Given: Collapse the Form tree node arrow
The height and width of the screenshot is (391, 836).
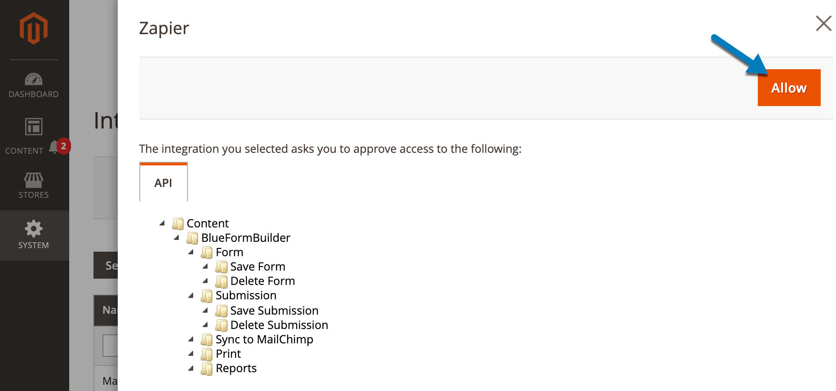Looking at the screenshot, I should (191, 252).
